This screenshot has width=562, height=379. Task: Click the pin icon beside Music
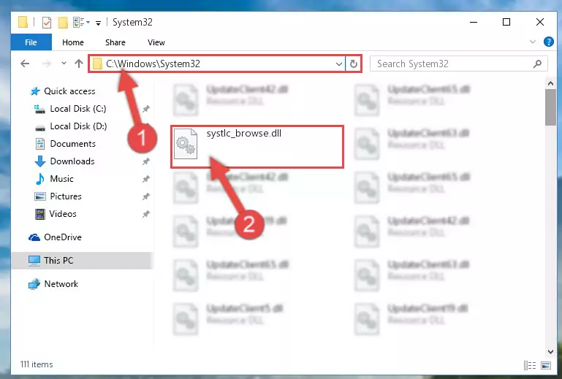tap(146, 179)
